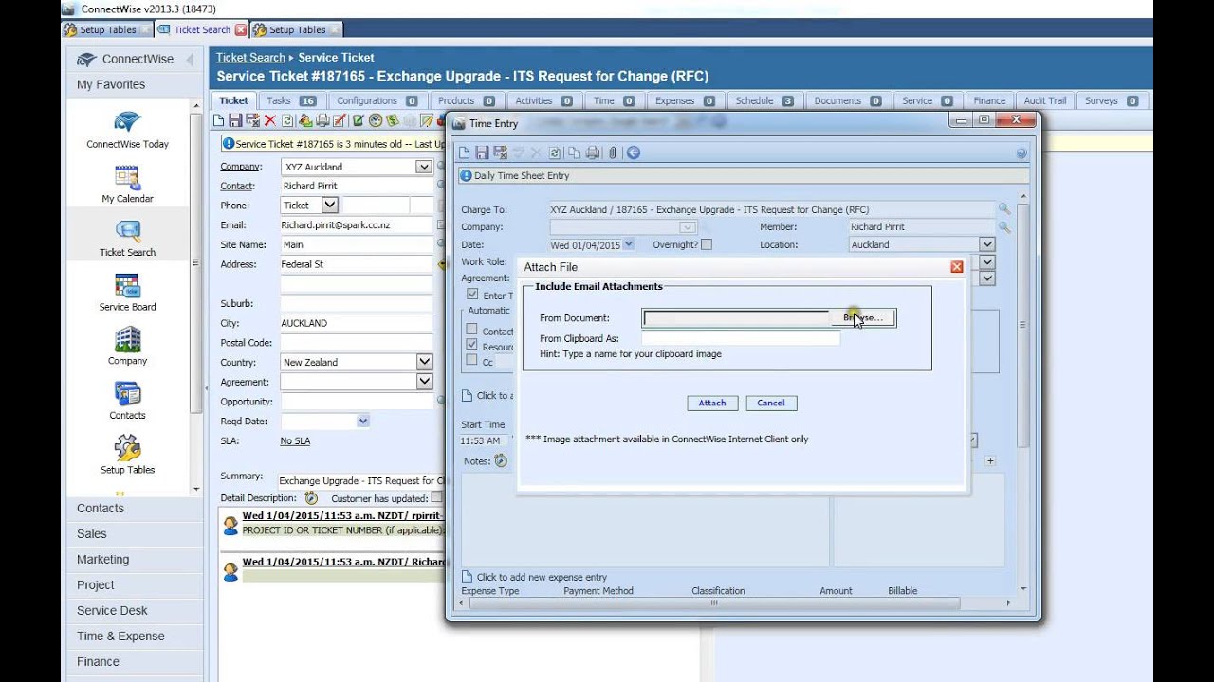Open Work Role dropdown arrow in Time Entry
The width and height of the screenshot is (1214, 682).
click(986, 262)
